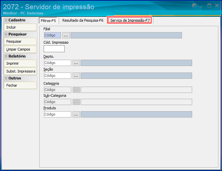
Task: Click the Categoria Código input field
Action: tap(57, 90)
